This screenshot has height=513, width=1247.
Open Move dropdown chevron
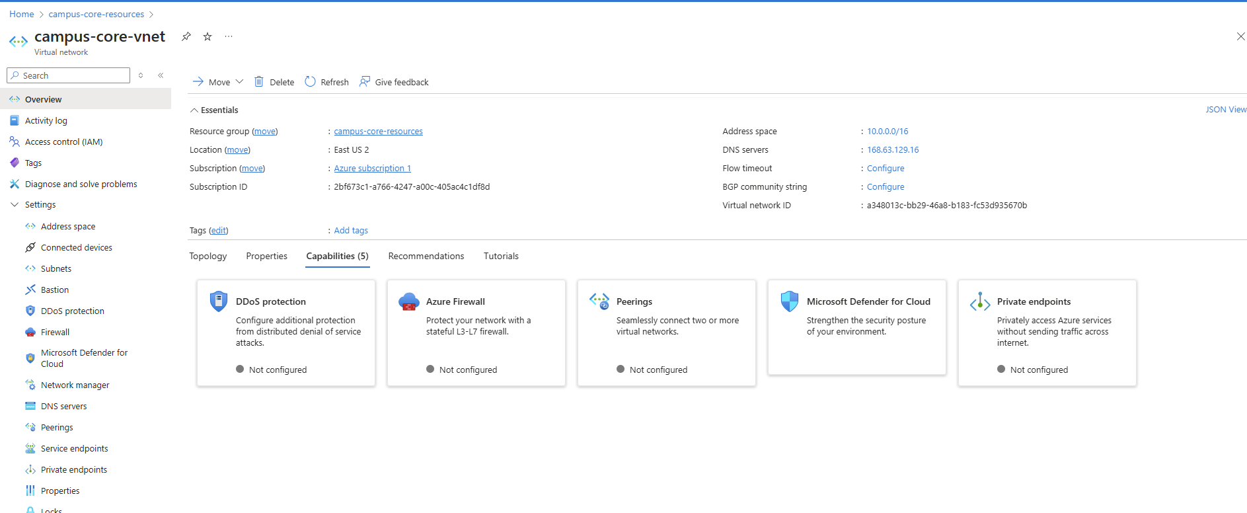[239, 81]
